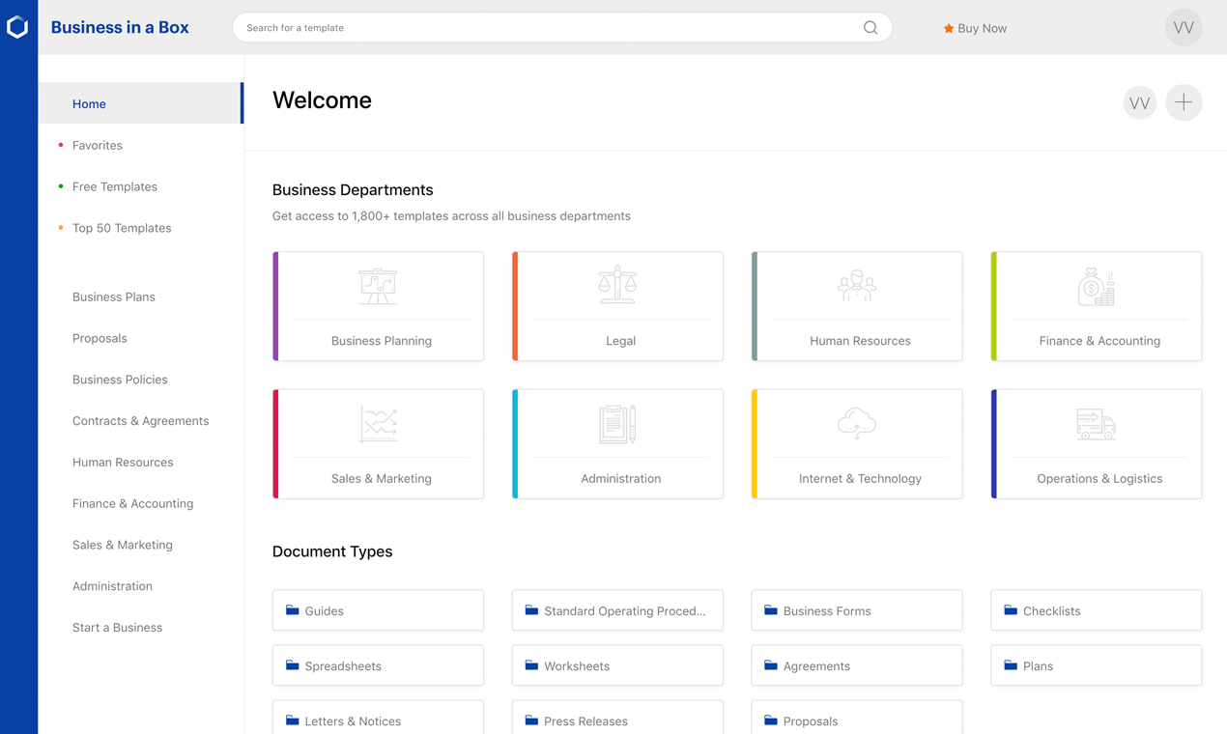Open Free Templates in the sidebar
This screenshot has height=734, width=1227.
tap(115, 186)
